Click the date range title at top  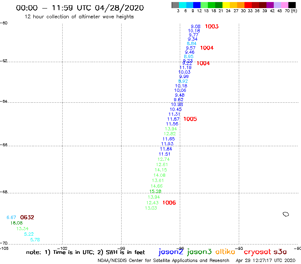click(x=80, y=8)
